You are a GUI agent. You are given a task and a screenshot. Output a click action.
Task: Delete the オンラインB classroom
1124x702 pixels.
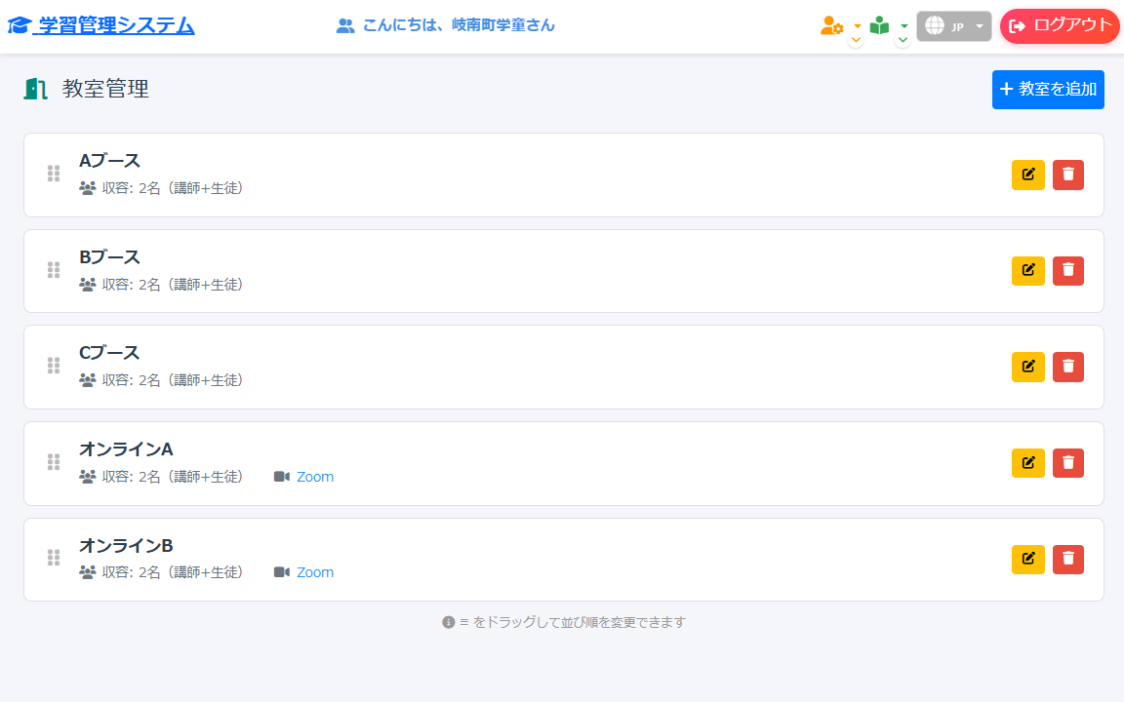[1068, 560]
